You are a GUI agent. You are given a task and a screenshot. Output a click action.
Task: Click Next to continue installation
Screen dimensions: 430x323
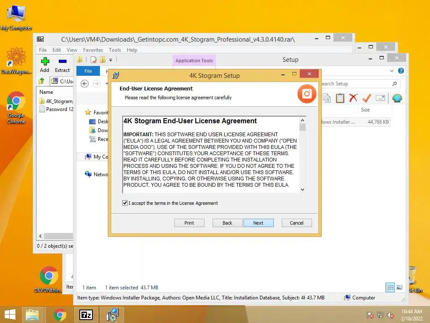pos(258,223)
